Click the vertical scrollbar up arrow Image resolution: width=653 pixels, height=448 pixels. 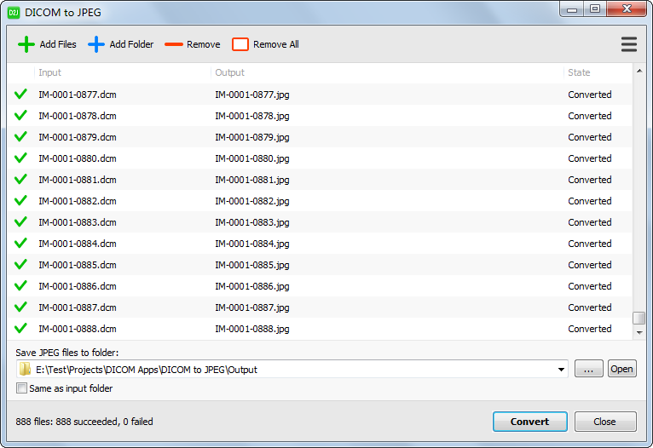[x=639, y=72]
